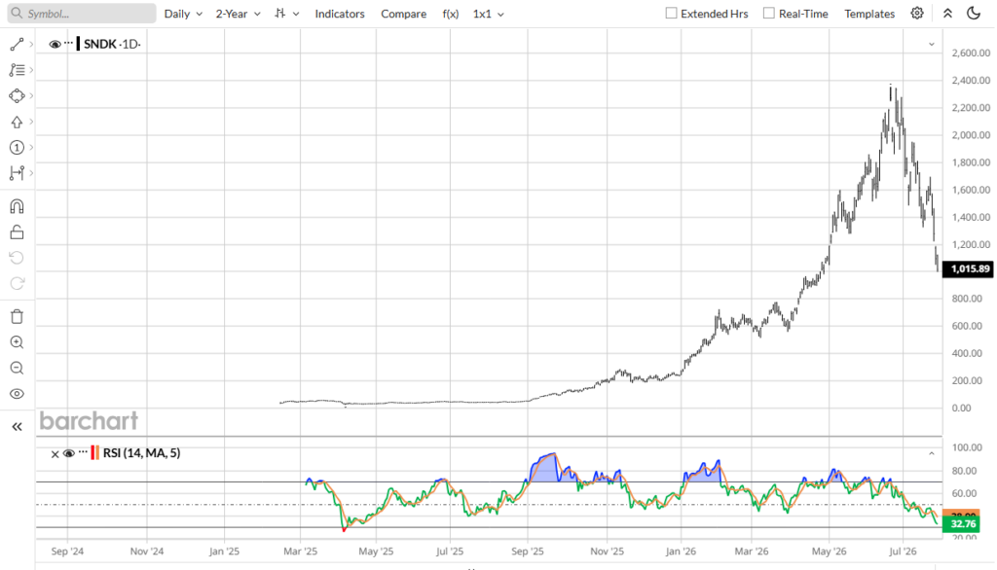Delete drawings with the trash icon
This screenshot has width=997, height=570.
[x=17, y=316]
